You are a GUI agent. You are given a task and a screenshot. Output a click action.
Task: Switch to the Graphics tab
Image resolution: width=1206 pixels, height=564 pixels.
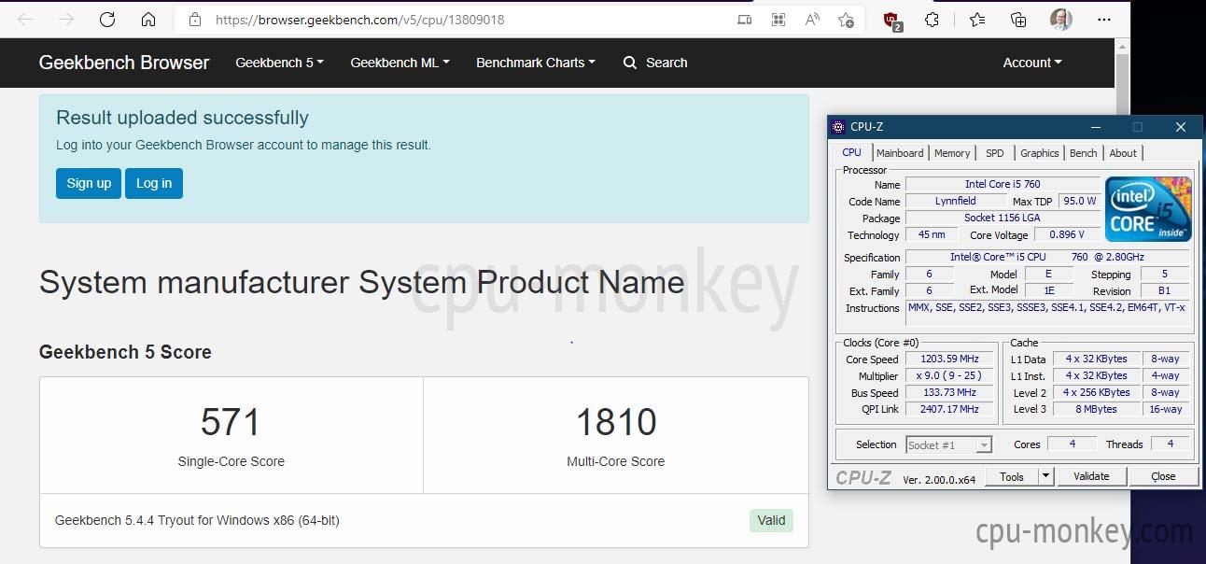(x=1040, y=153)
